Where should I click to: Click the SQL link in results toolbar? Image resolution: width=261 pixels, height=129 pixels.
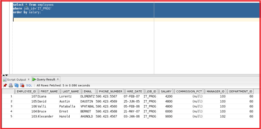pos(29,86)
